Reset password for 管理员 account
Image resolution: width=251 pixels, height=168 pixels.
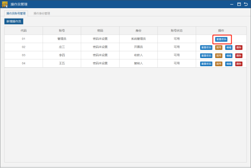click(221, 40)
